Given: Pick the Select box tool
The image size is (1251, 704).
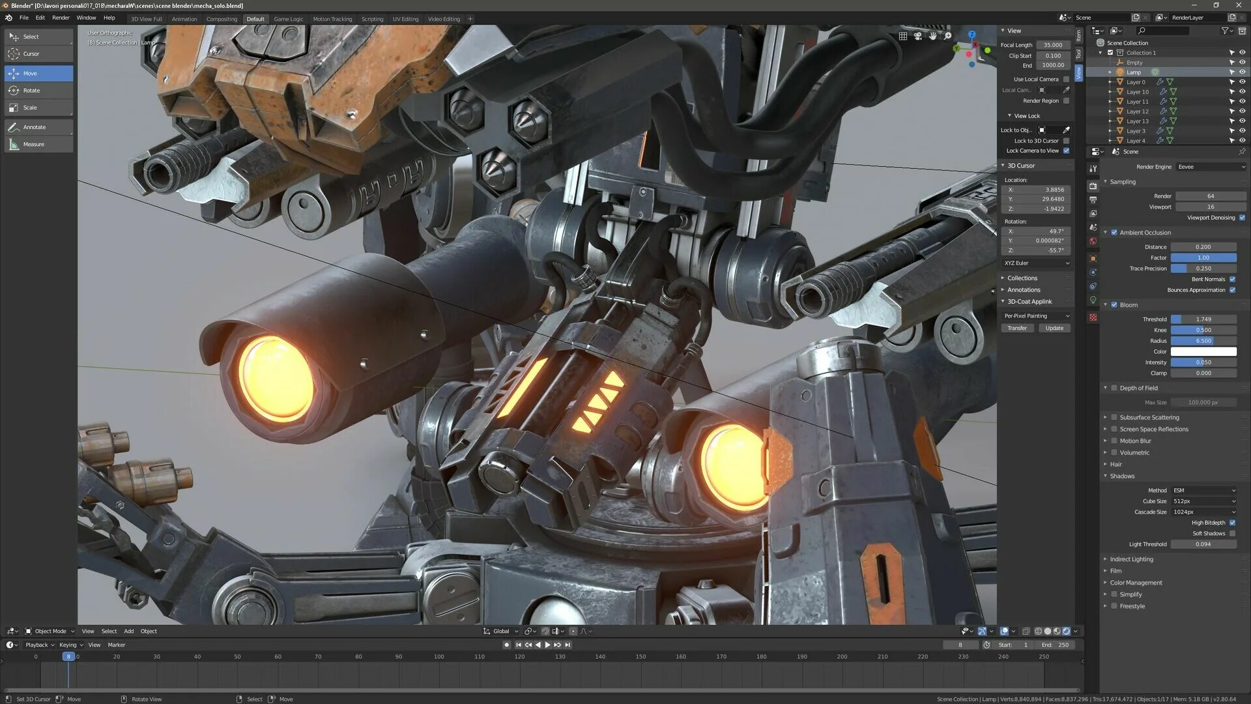Looking at the screenshot, I should (38, 37).
